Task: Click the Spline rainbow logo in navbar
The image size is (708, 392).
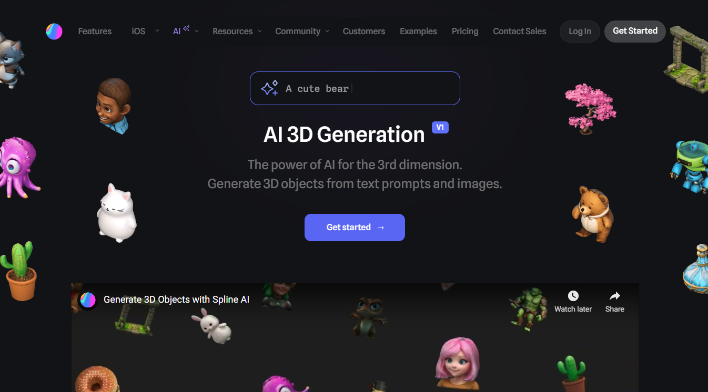Action: pos(54,32)
